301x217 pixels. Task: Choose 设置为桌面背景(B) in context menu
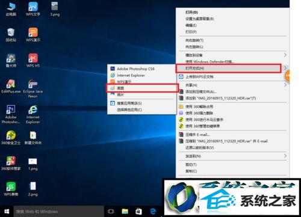tap(232, 19)
